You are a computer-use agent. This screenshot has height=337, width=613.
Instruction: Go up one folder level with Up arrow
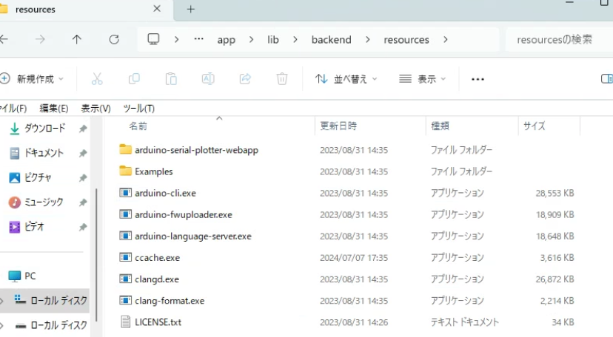coord(77,39)
